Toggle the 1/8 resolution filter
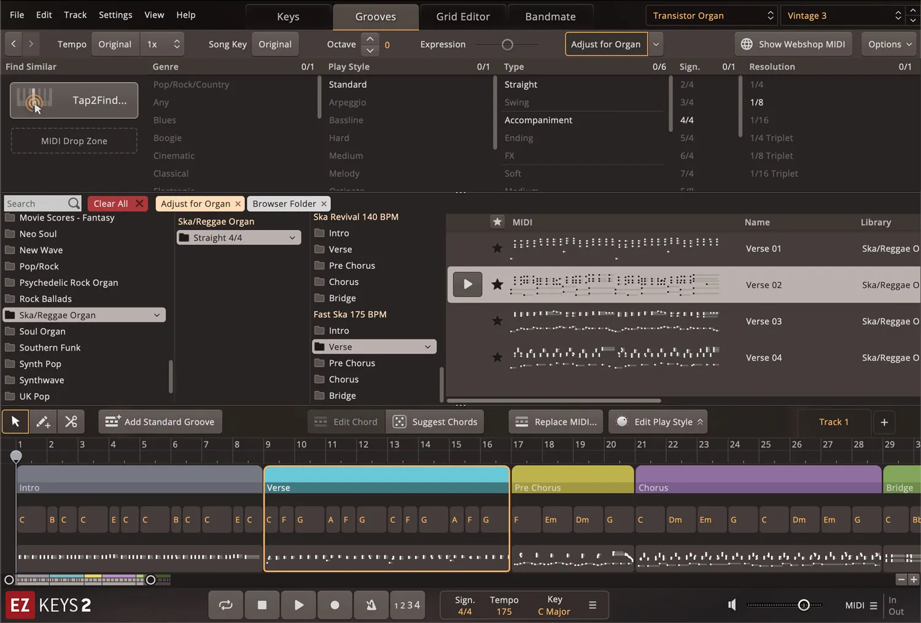 (x=756, y=102)
